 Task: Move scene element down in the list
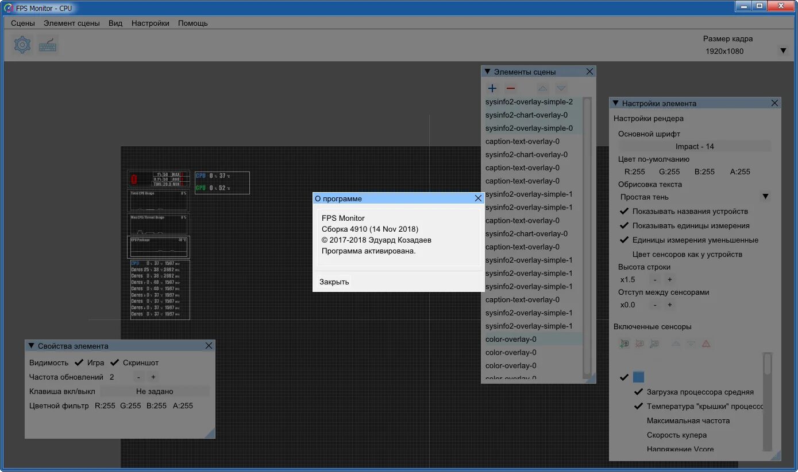click(561, 88)
